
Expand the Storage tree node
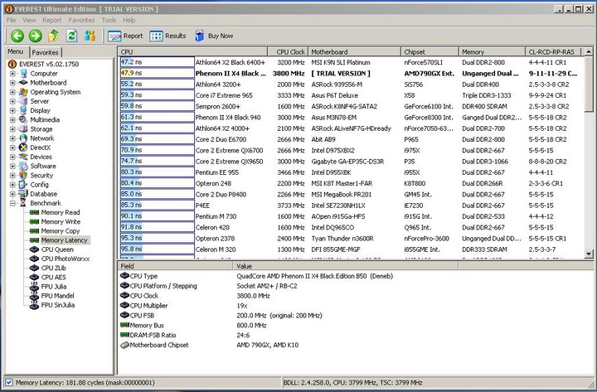(12, 129)
